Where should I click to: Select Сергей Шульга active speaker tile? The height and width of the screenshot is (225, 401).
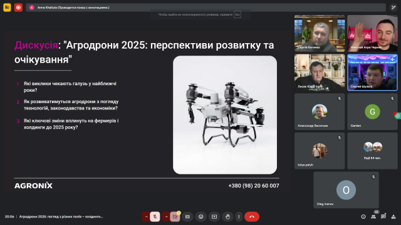372,72
